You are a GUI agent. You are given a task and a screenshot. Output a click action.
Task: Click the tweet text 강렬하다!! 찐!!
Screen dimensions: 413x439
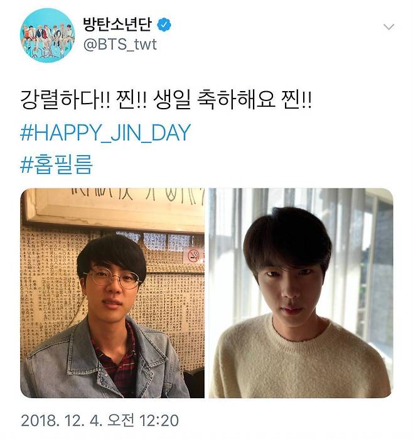(x=83, y=100)
